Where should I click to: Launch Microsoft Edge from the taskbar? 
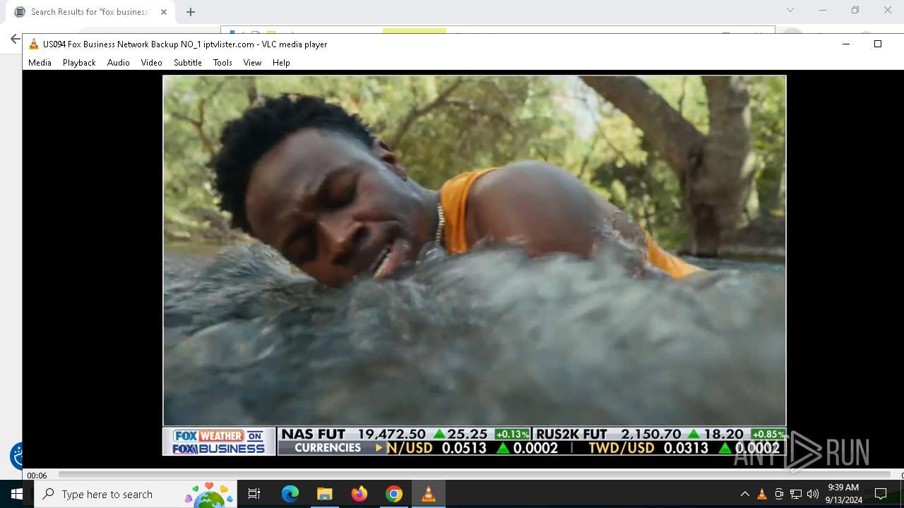(x=290, y=494)
